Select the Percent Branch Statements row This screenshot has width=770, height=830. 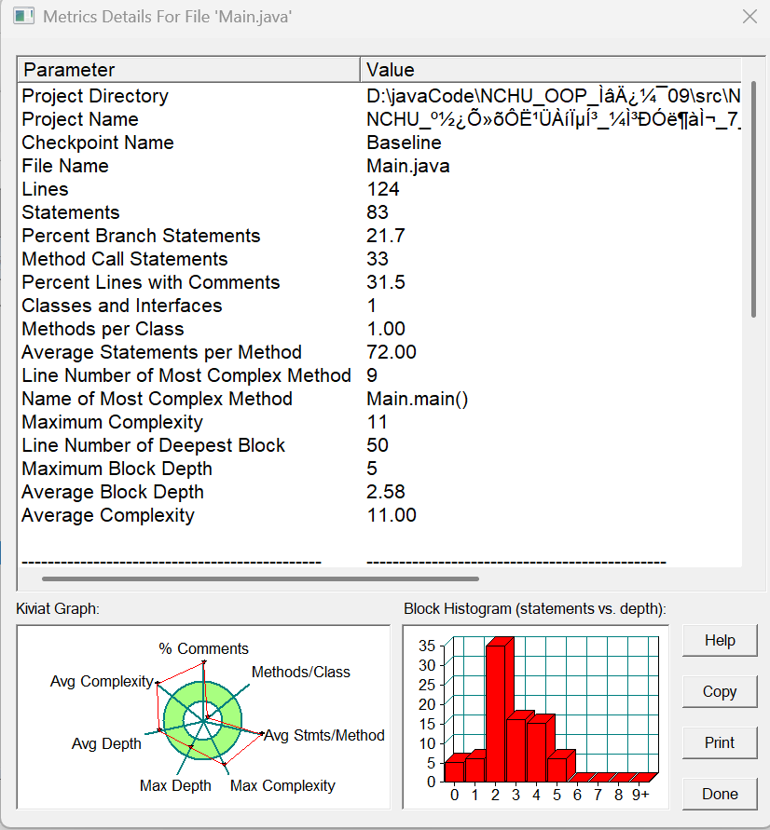click(x=380, y=236)
